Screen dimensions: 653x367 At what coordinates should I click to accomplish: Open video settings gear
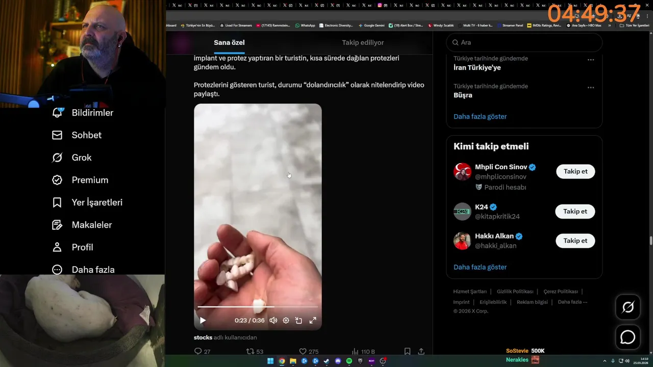(286, 321)
